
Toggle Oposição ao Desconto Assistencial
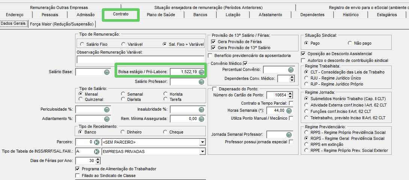click(x=303, y=54)
